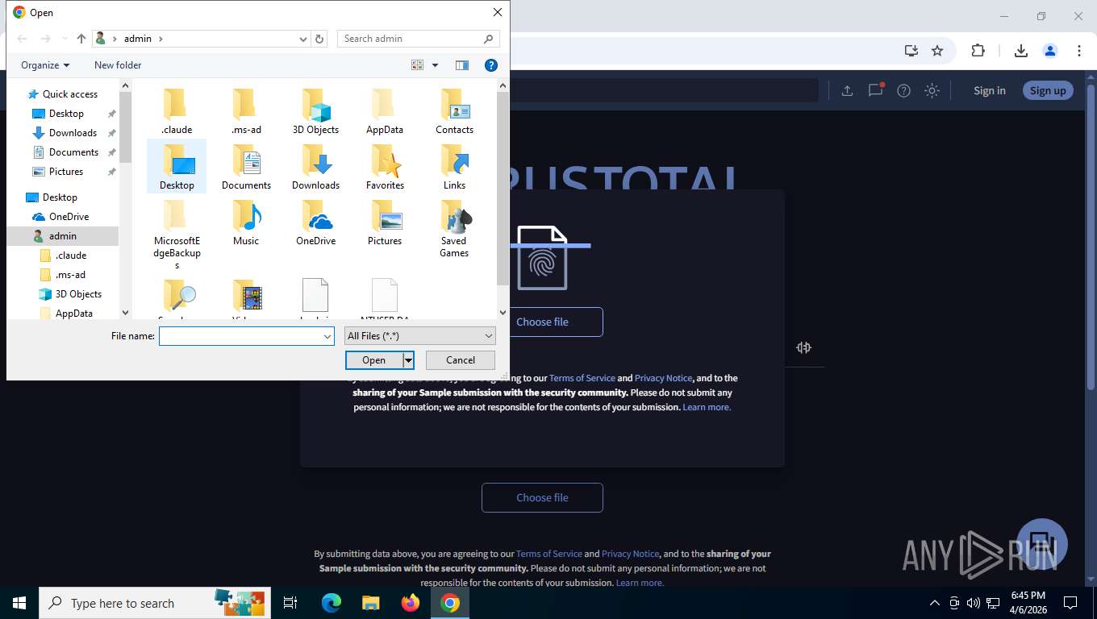The width and height of the screenshot is (1097, 619).
Task: Click the navigation pane scrollbar
Action: [125, 129]
